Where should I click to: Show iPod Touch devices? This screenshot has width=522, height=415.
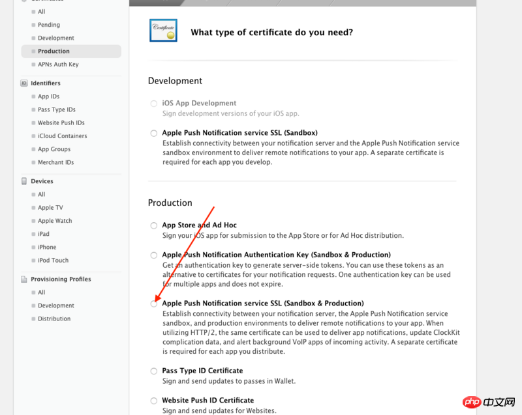[x=54, y=260]
